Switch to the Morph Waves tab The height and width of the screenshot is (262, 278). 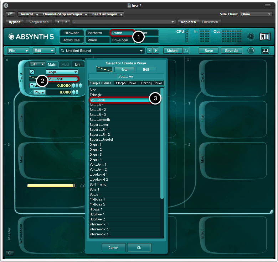click(x=126, y=83)
